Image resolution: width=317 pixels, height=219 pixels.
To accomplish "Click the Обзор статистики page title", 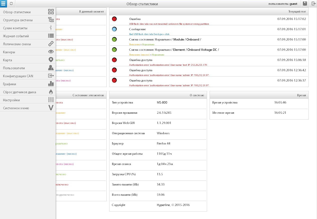I will (142, 4).
